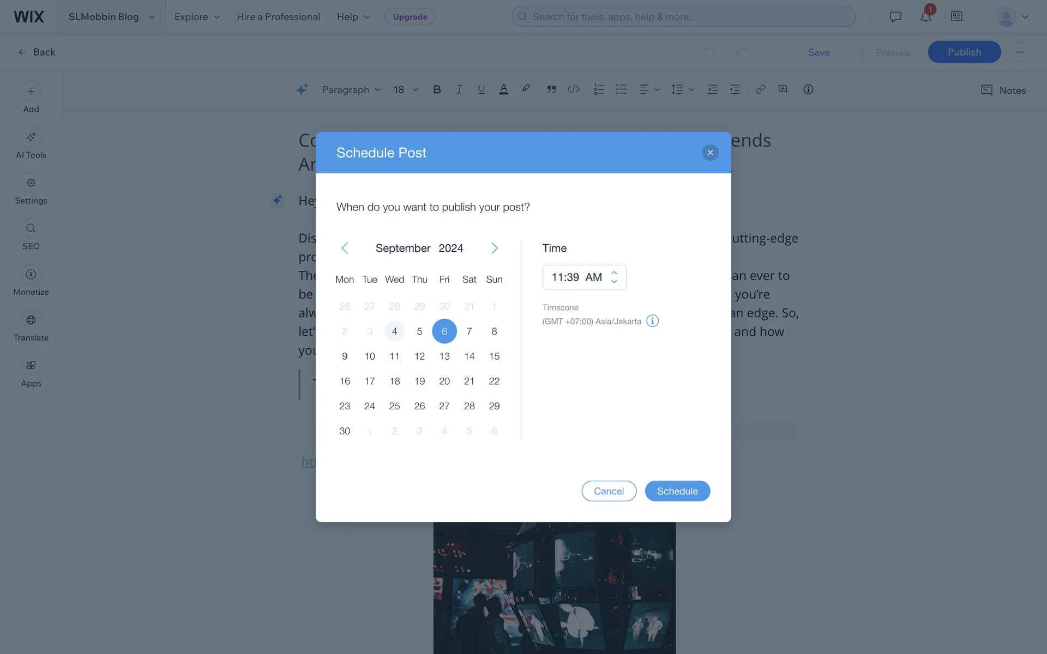The height and width of the screenshot is (654, 1047).
Task: Open the Monetize sidebar panel
Action: click(x=31, y=281)
